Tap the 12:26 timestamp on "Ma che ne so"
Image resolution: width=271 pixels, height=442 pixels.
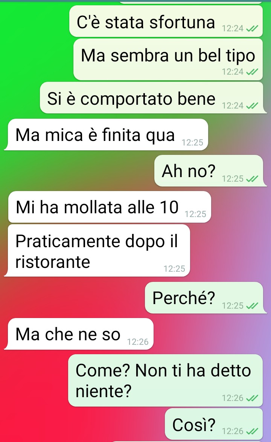(138, 342)
